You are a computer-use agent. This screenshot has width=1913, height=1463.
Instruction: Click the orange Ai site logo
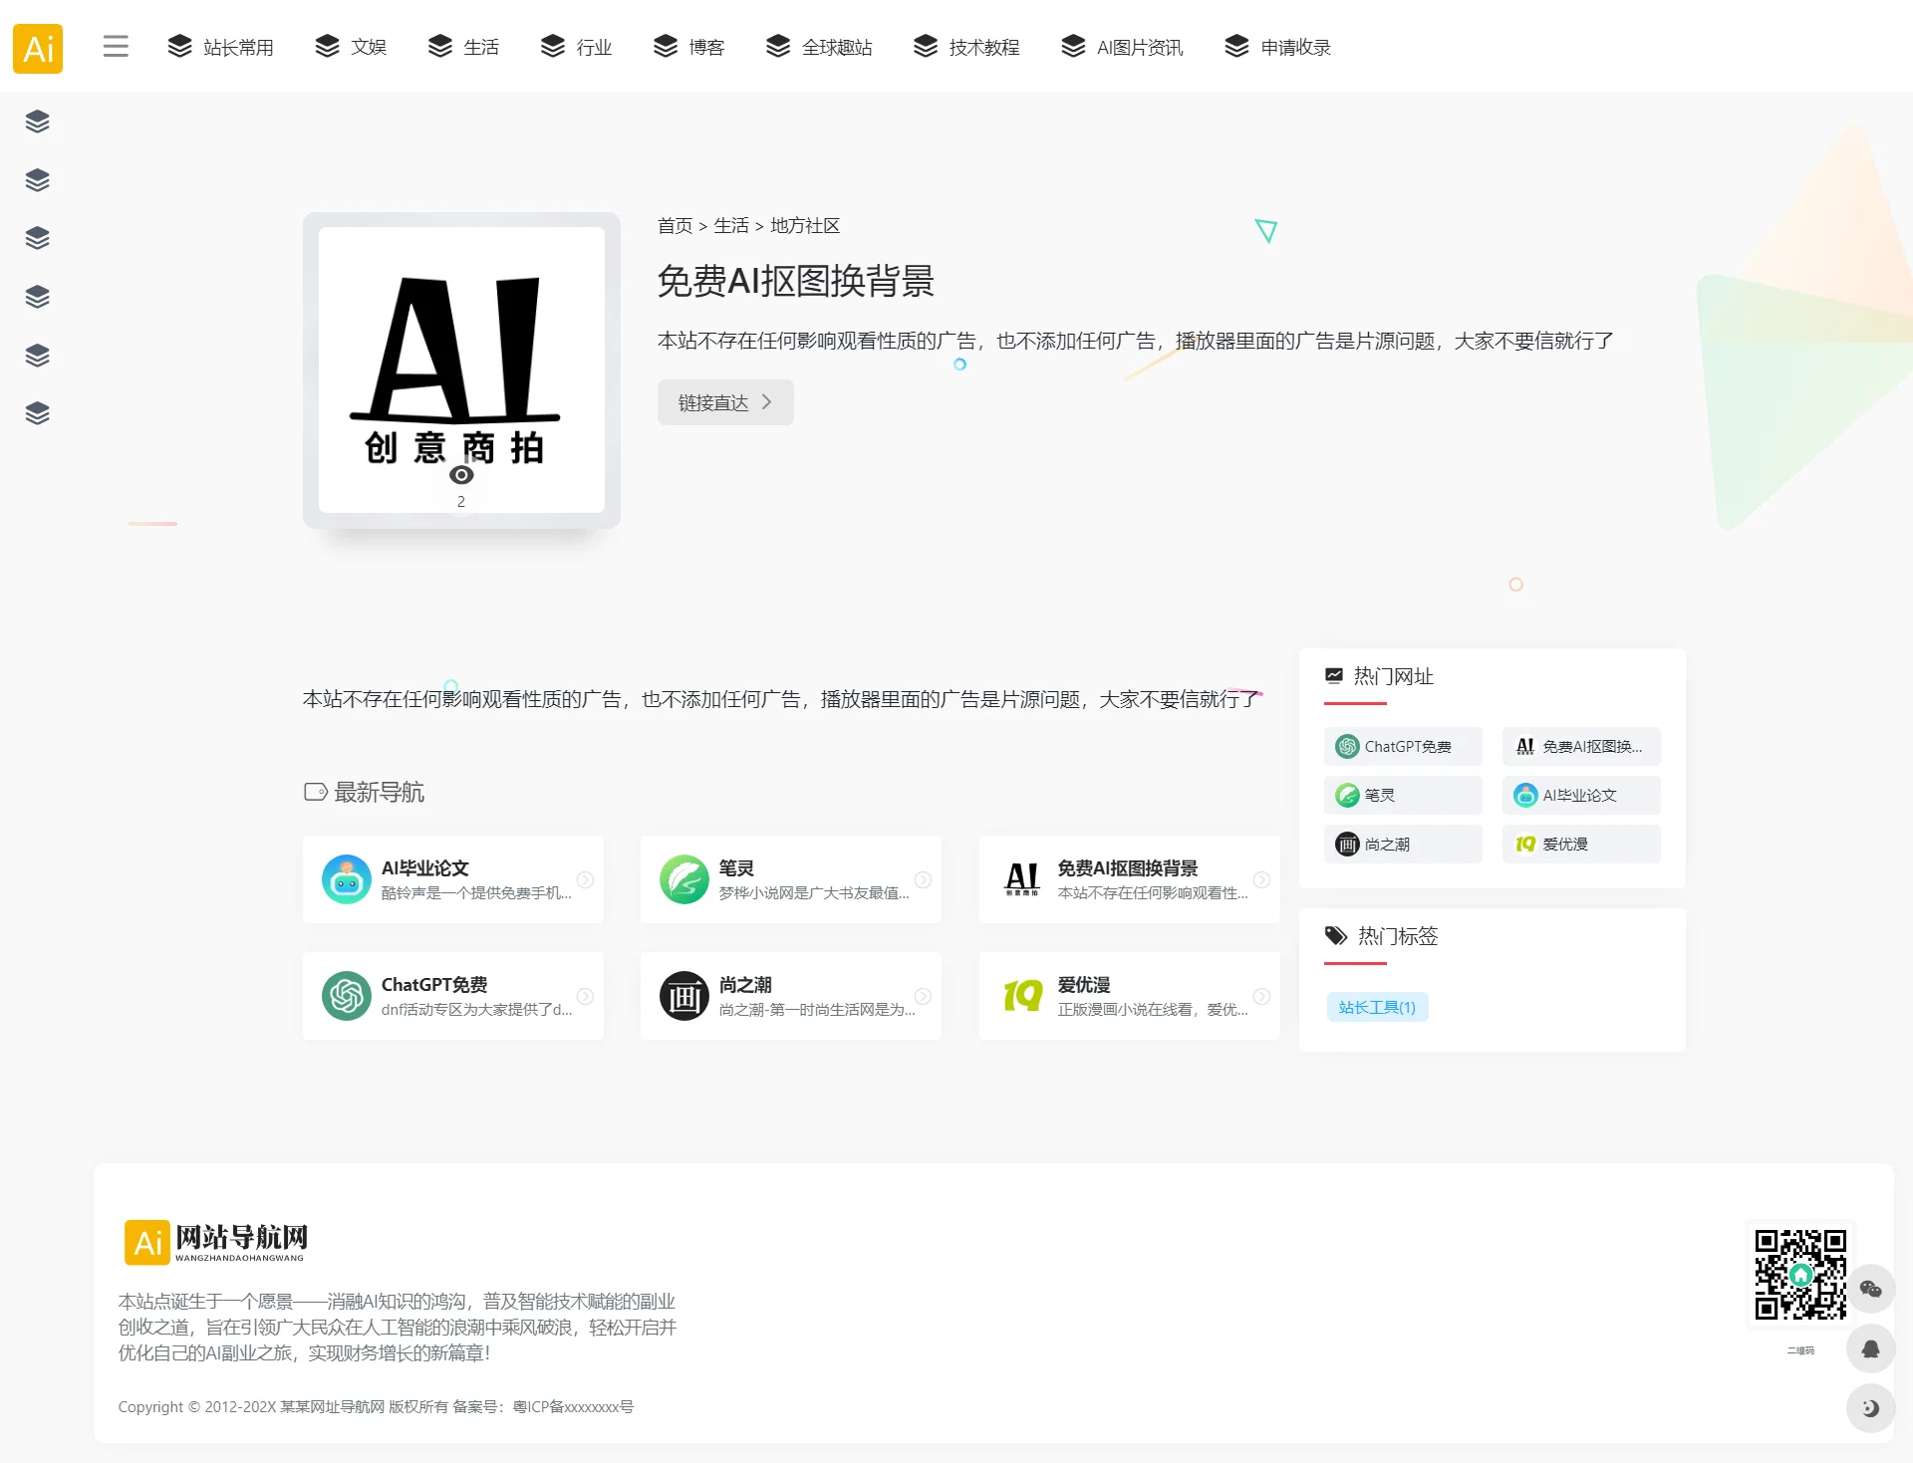point(38,48)
